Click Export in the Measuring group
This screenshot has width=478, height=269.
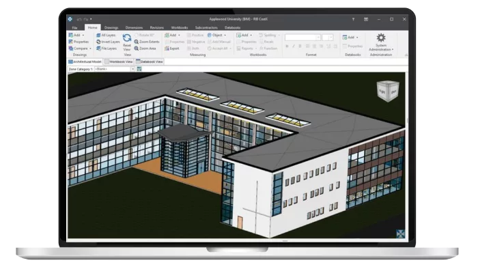[x=172, y=48]
